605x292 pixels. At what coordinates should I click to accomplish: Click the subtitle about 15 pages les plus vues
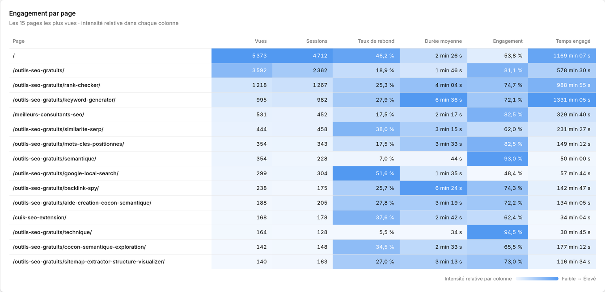tap(94, 23)
